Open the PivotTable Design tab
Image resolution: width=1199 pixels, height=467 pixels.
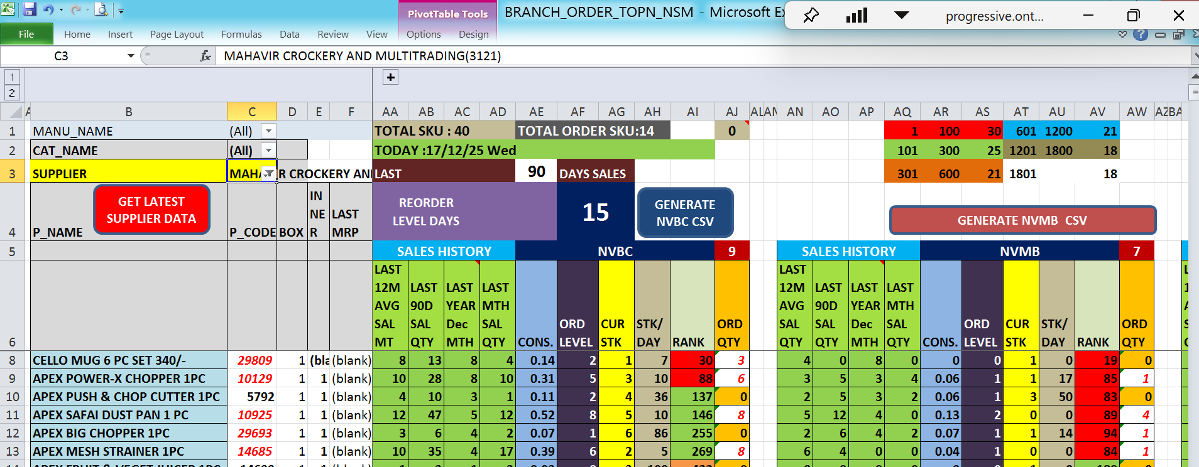474,35
